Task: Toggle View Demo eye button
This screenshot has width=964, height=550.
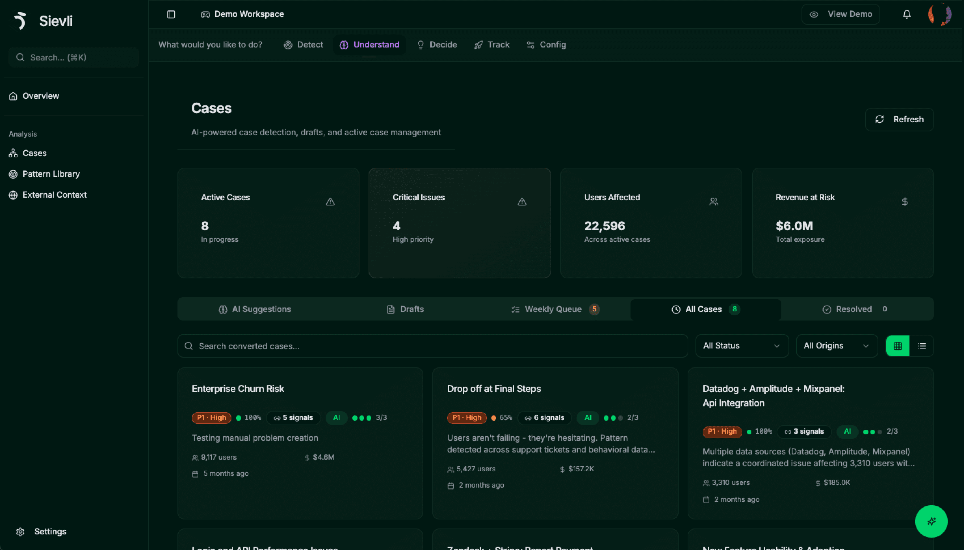Action: [840, 14]
